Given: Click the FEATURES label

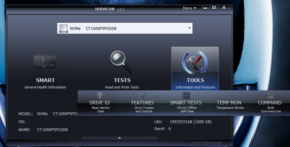Looking at the screenshot, I should (142, 103).
